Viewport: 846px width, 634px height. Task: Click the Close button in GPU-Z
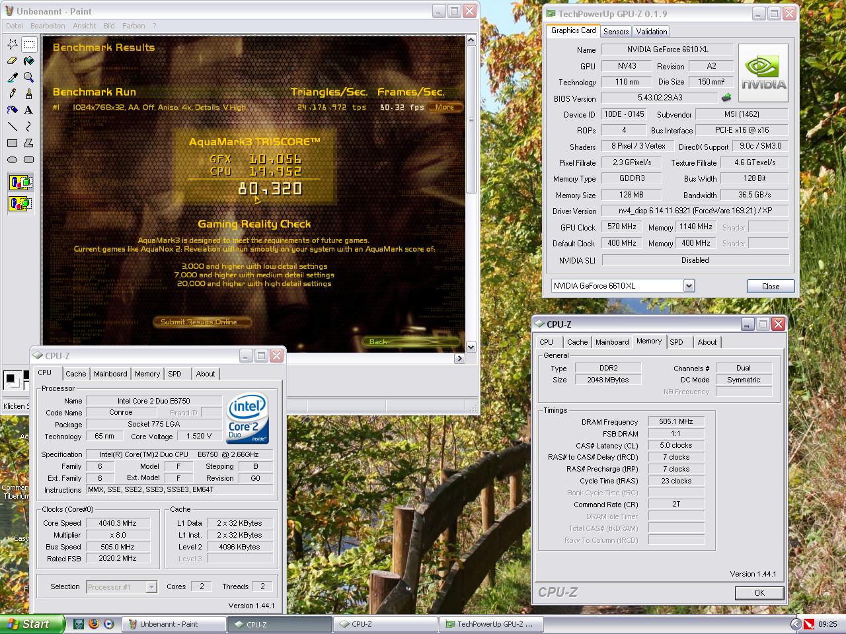coord(771,286)
